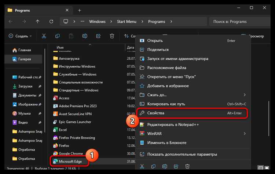Image resolution: width=275 pixels, height=174 pixels.
Task: Go back with the left arrow
Action: click(x=11, y=22)
